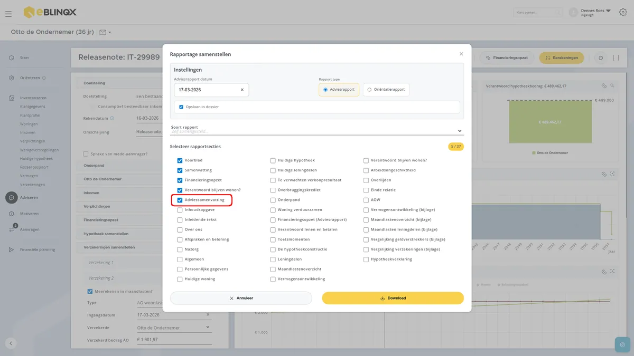The image size is (634, 356).
Task: Click the Oriënteren sidebar icon
Action: 11,78
